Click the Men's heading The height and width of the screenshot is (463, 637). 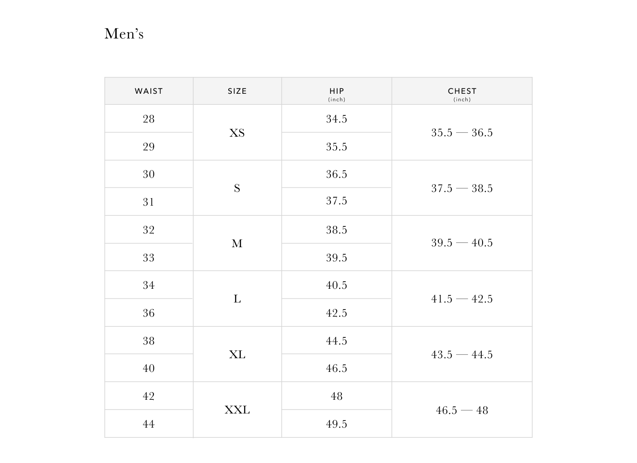click(124, 34)
